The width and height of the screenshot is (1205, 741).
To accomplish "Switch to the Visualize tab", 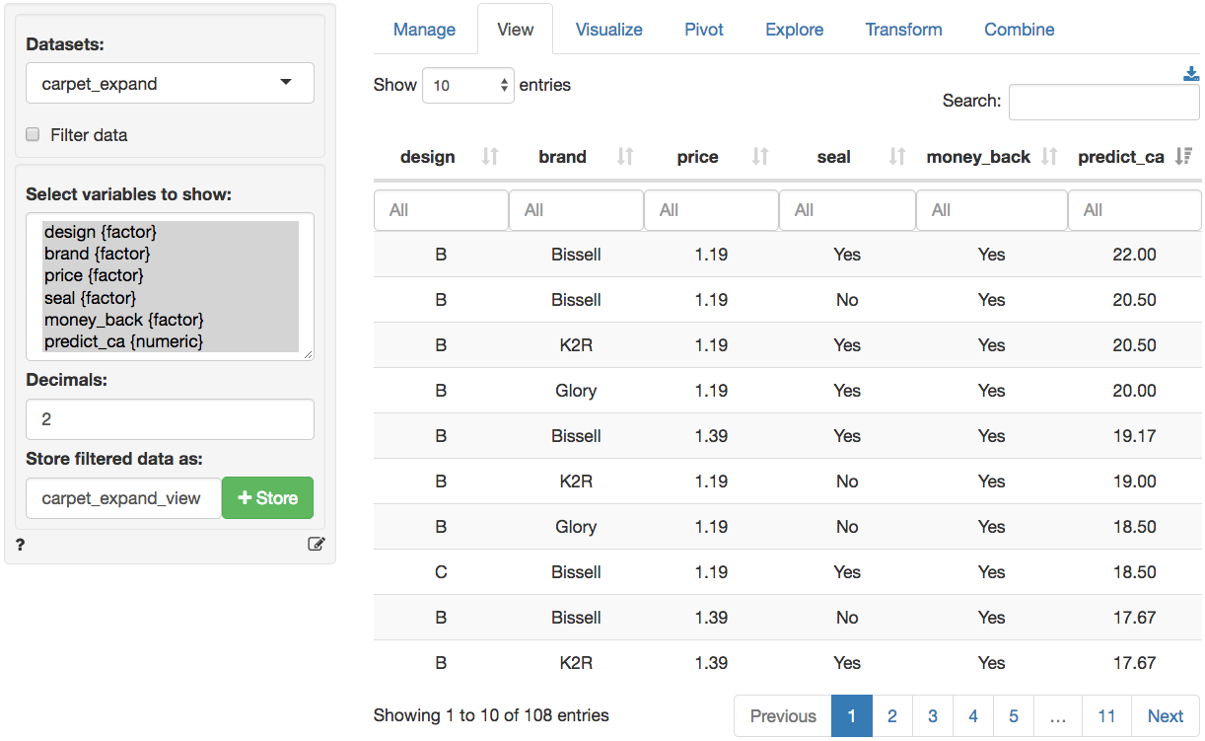I will click(608, 30).
